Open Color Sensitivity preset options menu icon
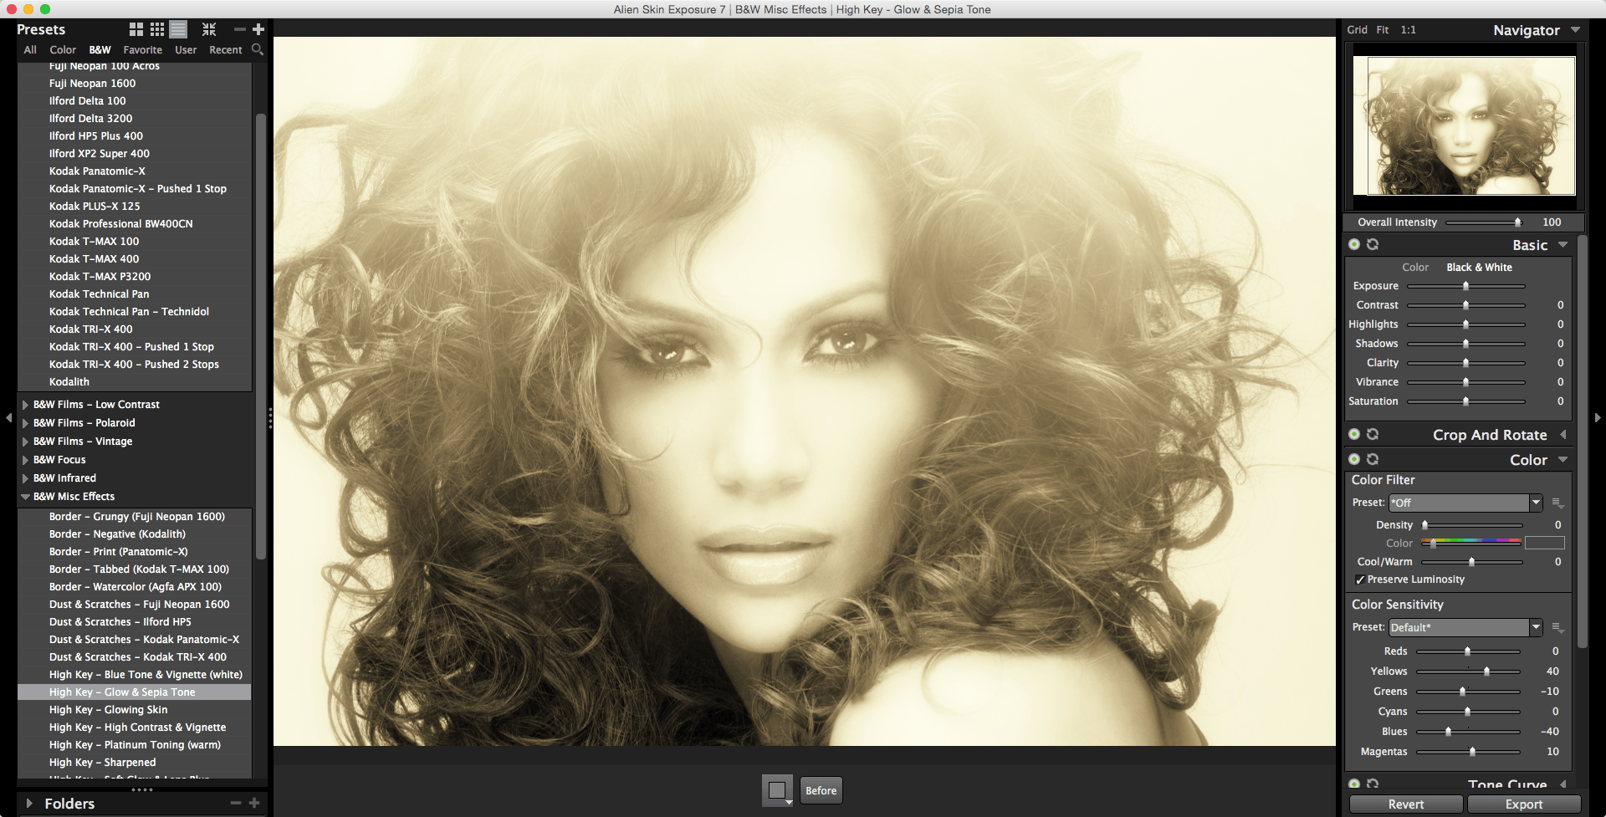Screen dimensions: 1606x817 tap(1557, 627)
